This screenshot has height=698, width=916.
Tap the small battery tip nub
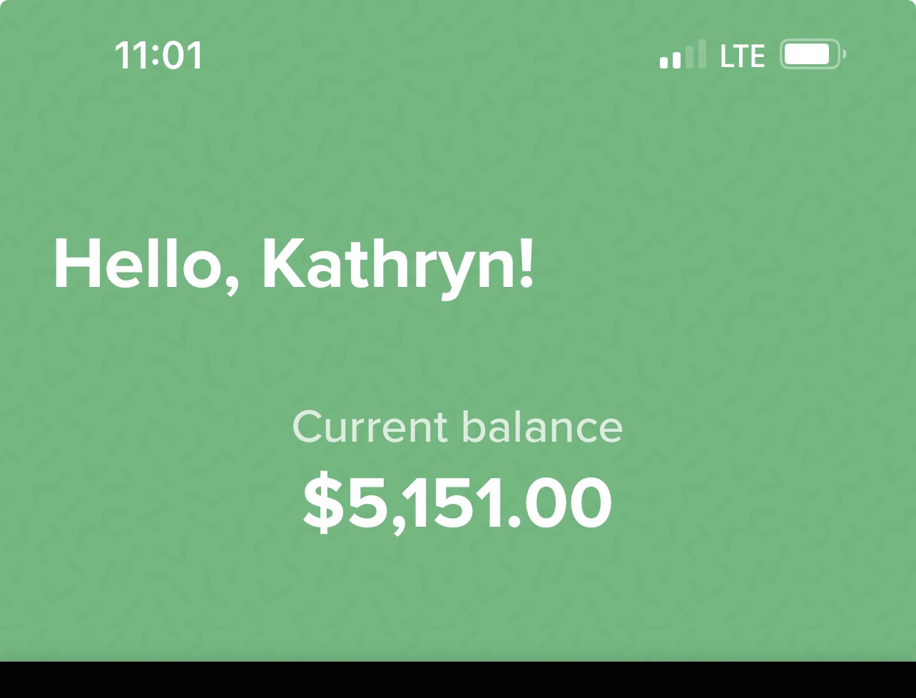pyautogui.click(x=845, y=55)
